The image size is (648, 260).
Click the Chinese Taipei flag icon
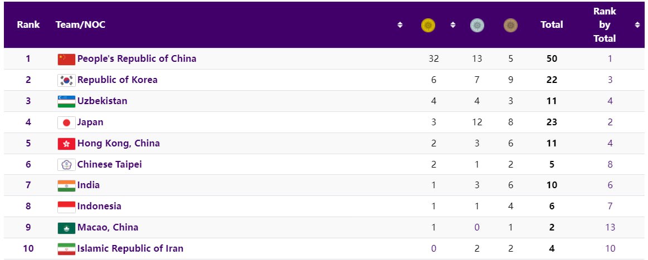(x=66, y=165)
